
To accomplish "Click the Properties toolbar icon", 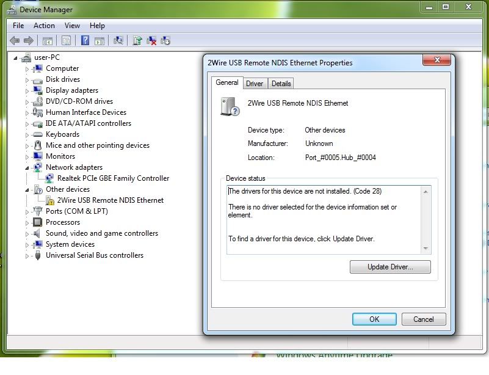I will (66, 40).
